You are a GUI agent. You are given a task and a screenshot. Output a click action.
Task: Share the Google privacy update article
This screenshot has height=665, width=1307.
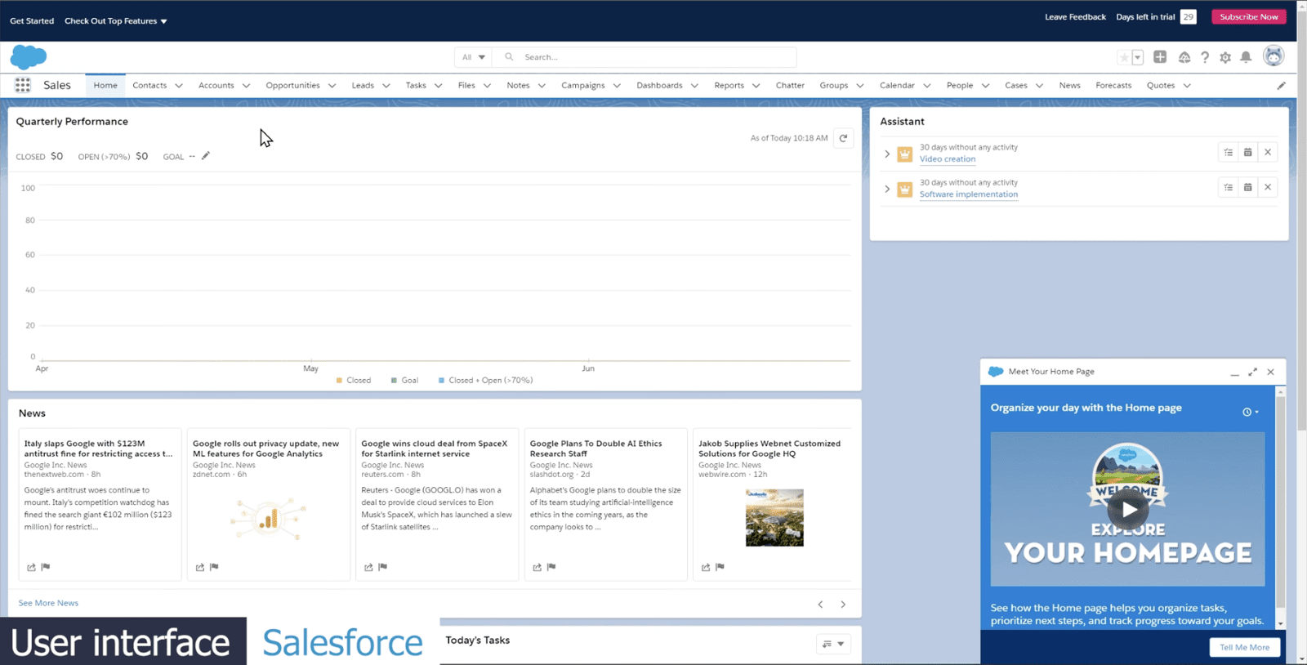click(200, 567)
